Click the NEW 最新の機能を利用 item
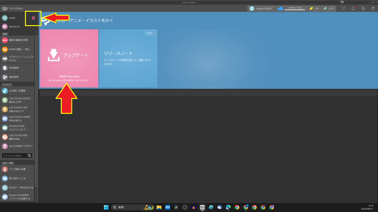Image resolution: width=378 pixels, height=212 pixels. tap(17, 40)
